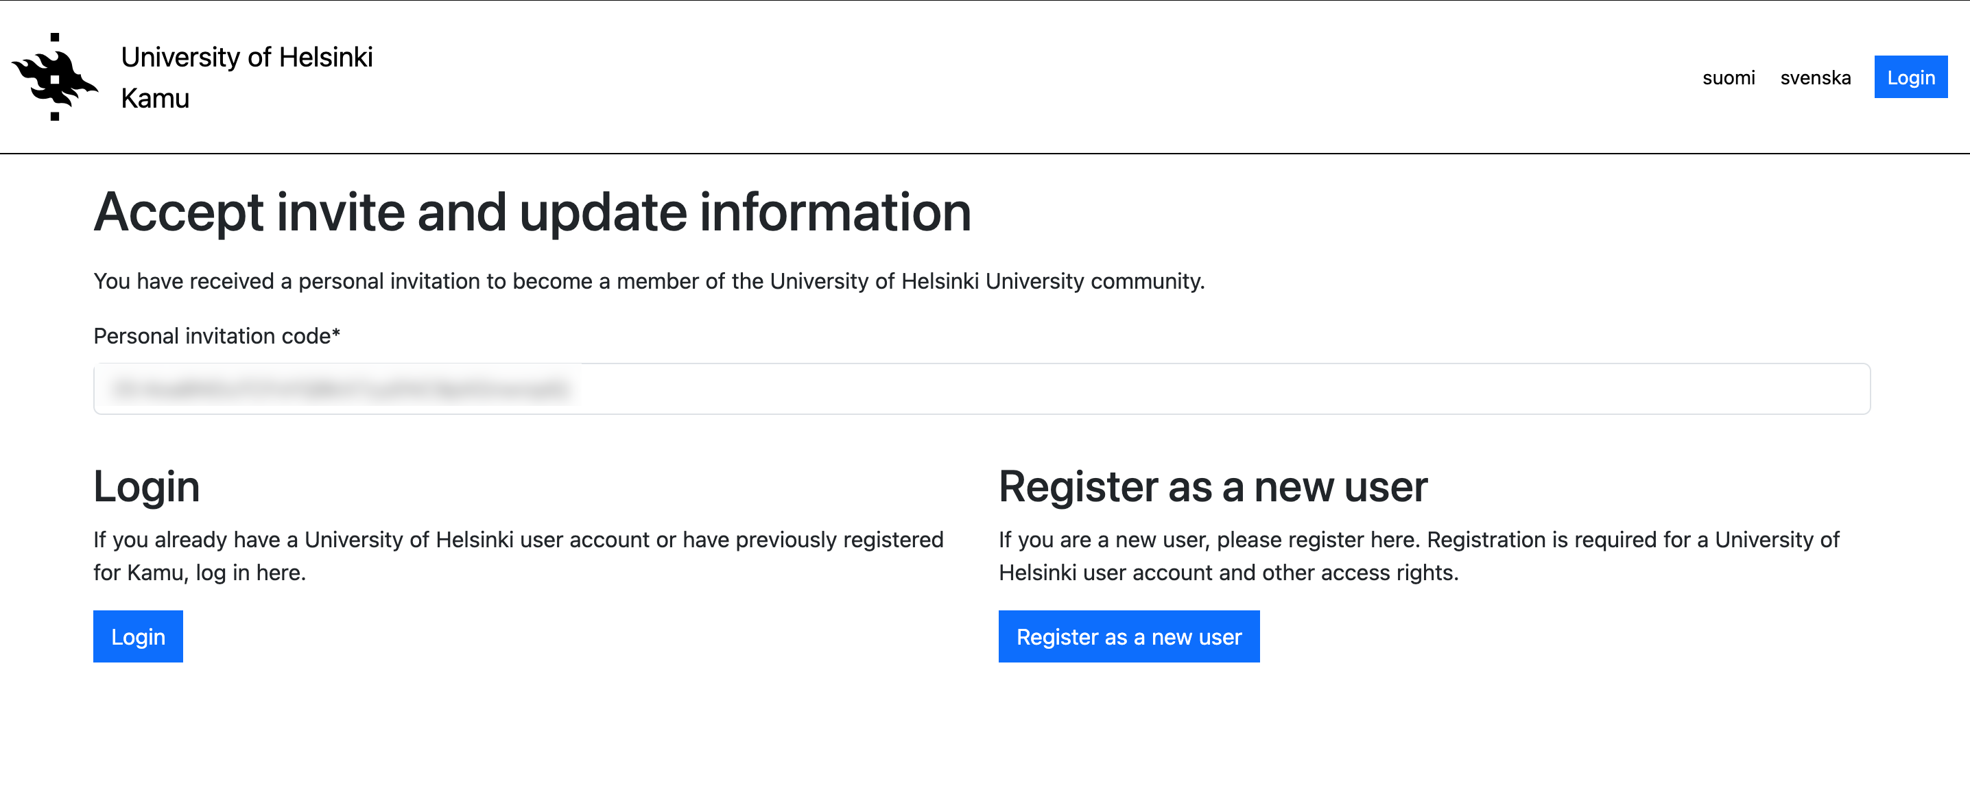Click the 'If you already have' paragraph line

coord(518,540)
